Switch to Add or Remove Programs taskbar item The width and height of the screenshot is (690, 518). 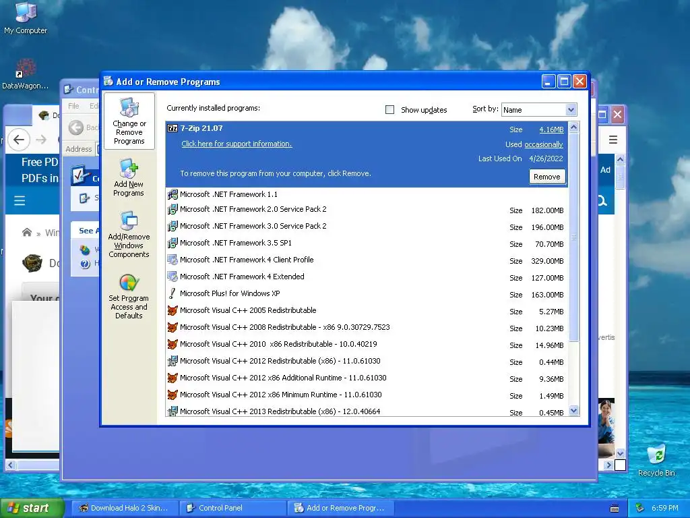(340, 508)
